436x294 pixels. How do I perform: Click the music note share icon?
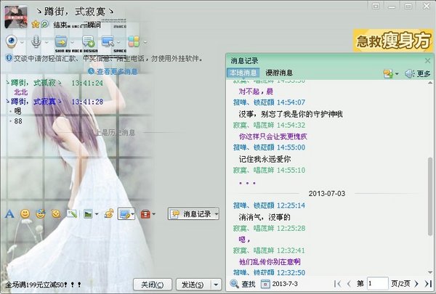tap(109, 214)
